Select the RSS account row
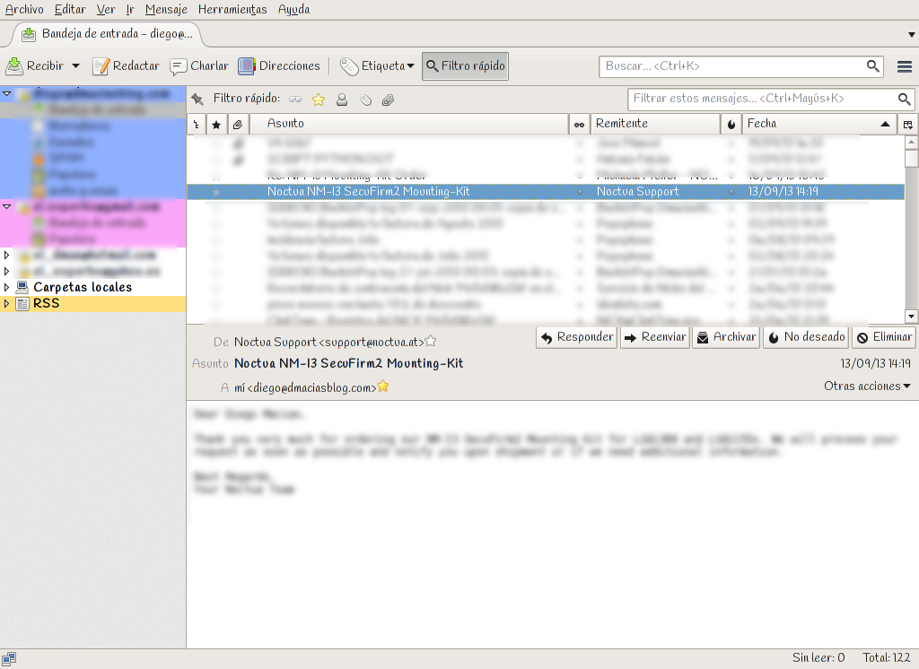Image resolution: width=919 pixels, height=669 pixels. point(92,303)
